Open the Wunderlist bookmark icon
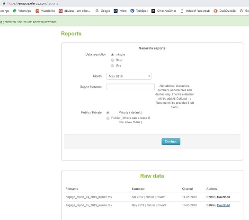Viewport: 249px width, 220px height. coord(37,11)
